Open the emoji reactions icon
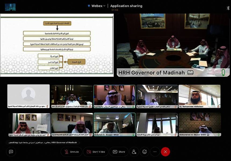This screenshot has width=231, height=161. [144, 152]
